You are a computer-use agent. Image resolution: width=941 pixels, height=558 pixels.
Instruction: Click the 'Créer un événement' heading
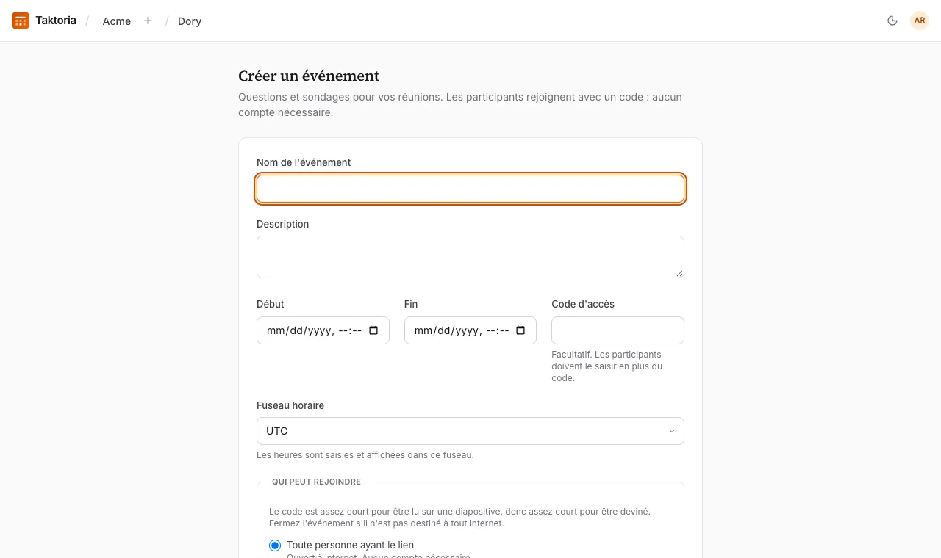pos(309,76)
